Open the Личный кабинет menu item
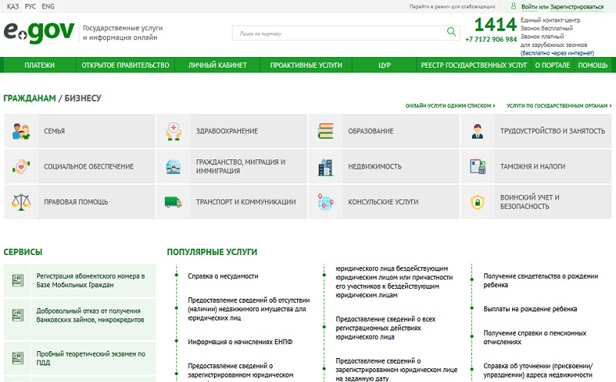The height and width of the screenshot is (382, 616). point(213,65)
